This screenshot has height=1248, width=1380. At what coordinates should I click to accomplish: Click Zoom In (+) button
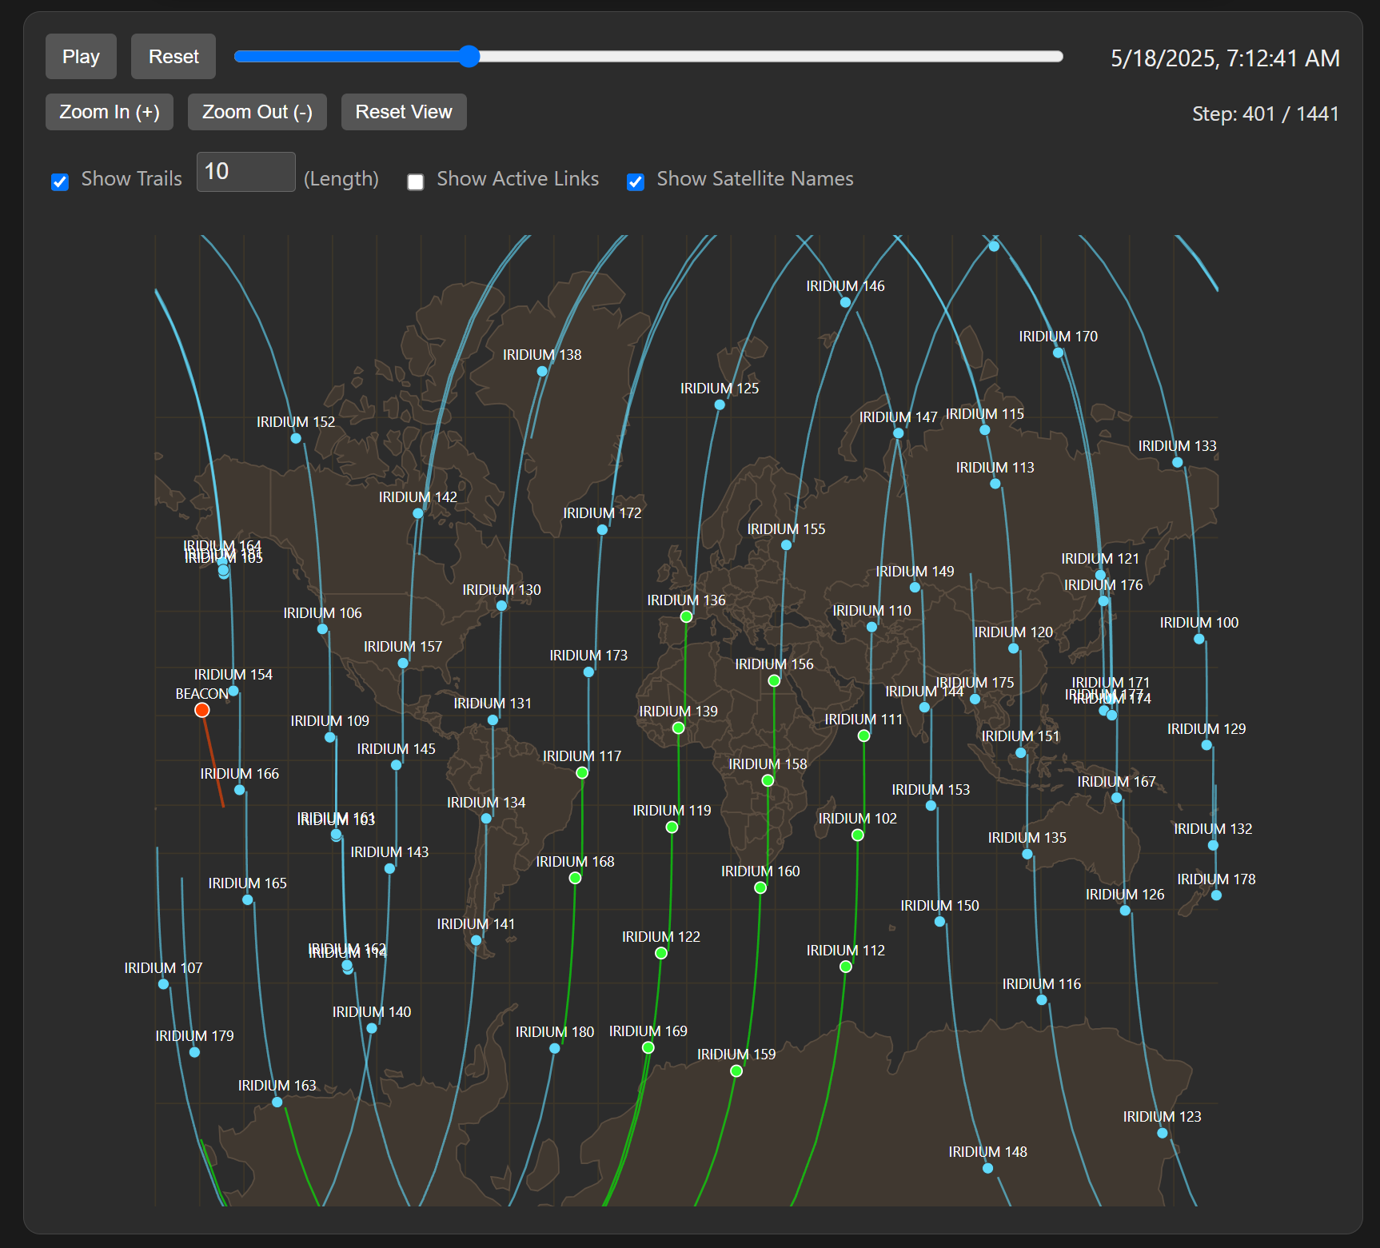click(110, 112)
